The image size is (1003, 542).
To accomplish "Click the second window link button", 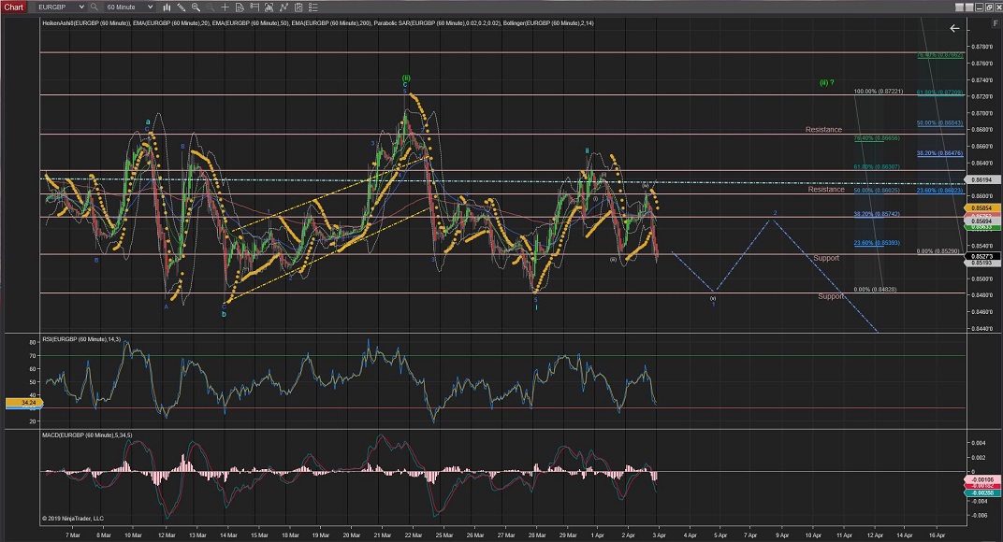I will [x=969, y=7].
